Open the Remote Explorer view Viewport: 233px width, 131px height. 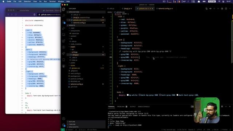(x=64, y=35)
